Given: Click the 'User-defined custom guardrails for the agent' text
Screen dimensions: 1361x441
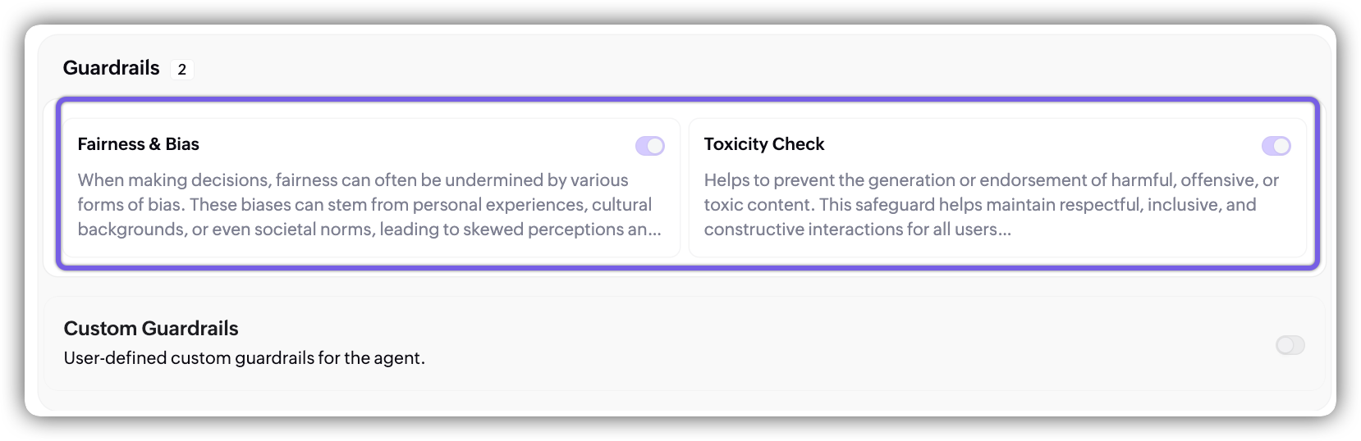Looking at the screenshot, I should (244, 358).
